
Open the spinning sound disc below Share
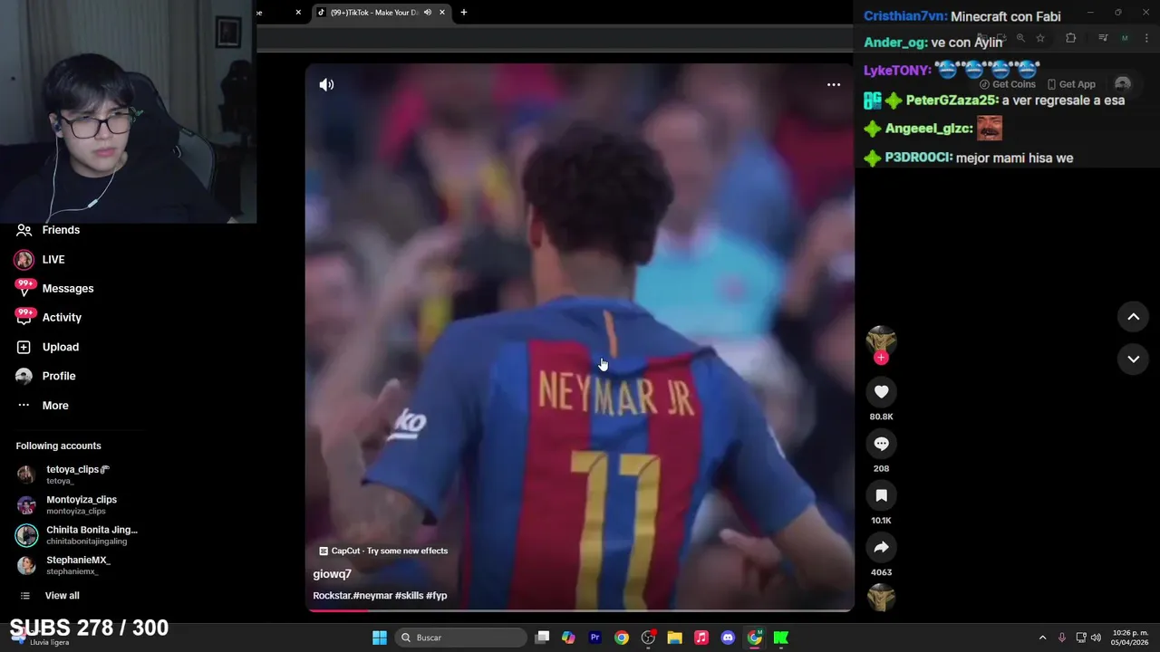coord(881,598)
